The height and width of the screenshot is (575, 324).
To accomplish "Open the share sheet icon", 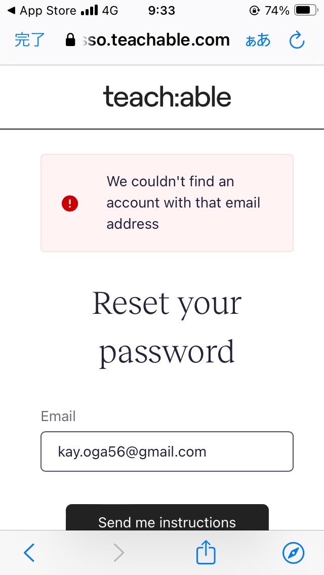I will 206,552.
